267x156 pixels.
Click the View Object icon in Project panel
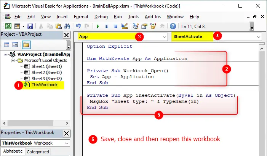(15, 45)
